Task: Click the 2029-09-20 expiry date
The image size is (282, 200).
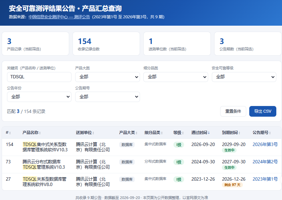Action: point(234,144)
